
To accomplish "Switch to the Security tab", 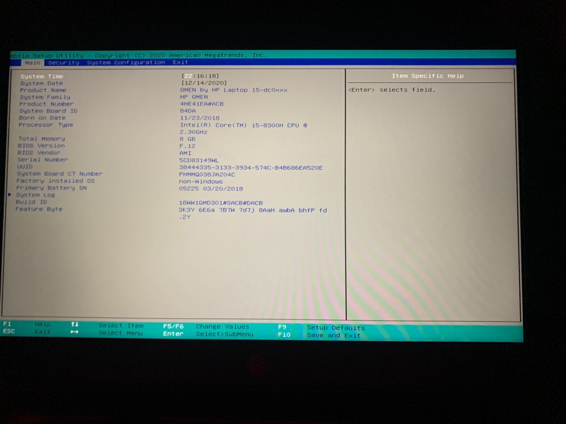I will (63, 63).
